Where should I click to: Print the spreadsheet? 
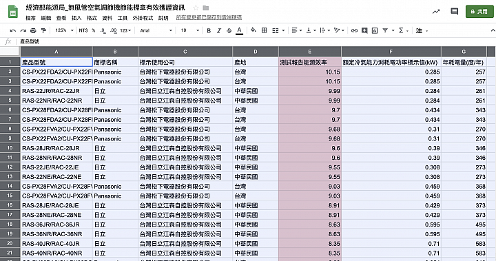point(33,31)
